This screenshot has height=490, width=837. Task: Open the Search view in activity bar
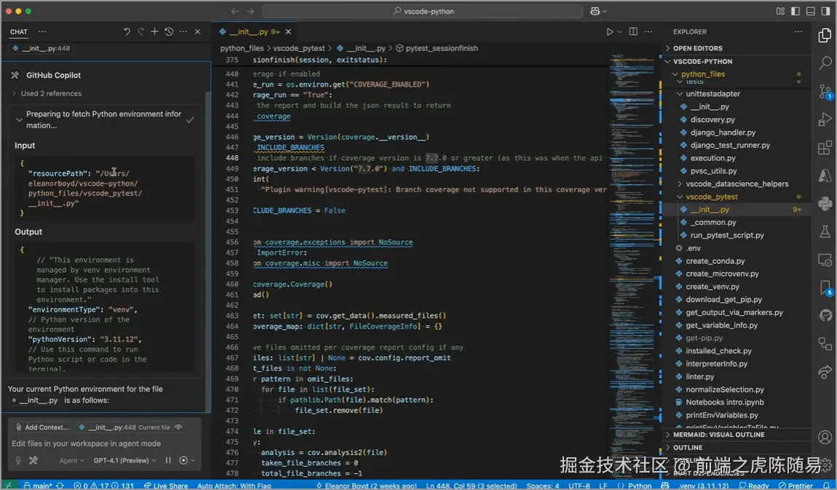tap(825, 63)
